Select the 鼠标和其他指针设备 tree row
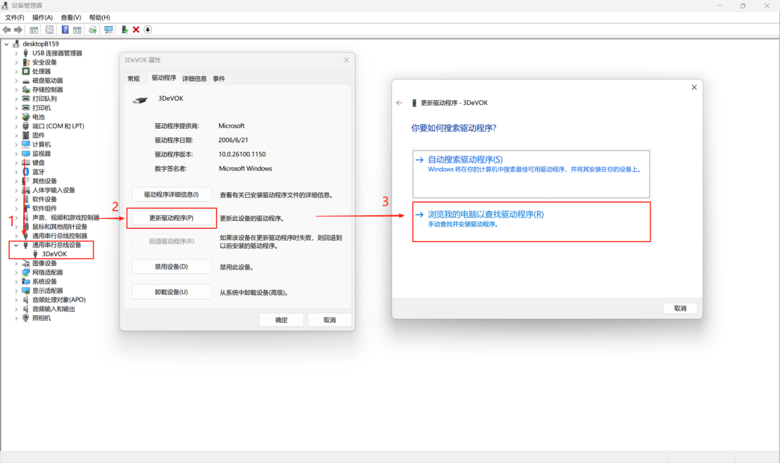The image size is (780, 463). 60,227
